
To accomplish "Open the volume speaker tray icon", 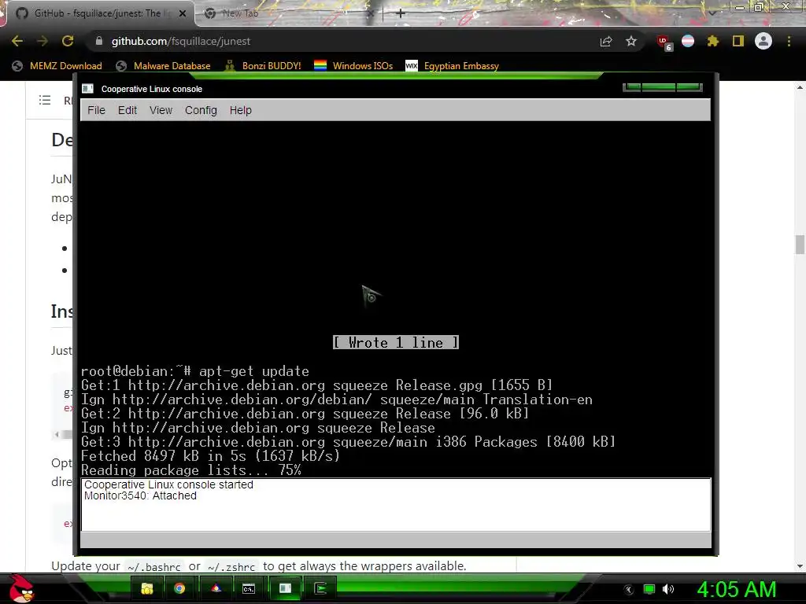I will tap(668, 589).
